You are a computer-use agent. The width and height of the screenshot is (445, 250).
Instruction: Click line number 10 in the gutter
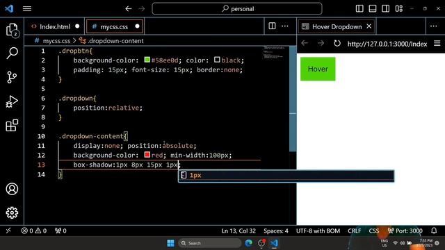click(42, 136)
